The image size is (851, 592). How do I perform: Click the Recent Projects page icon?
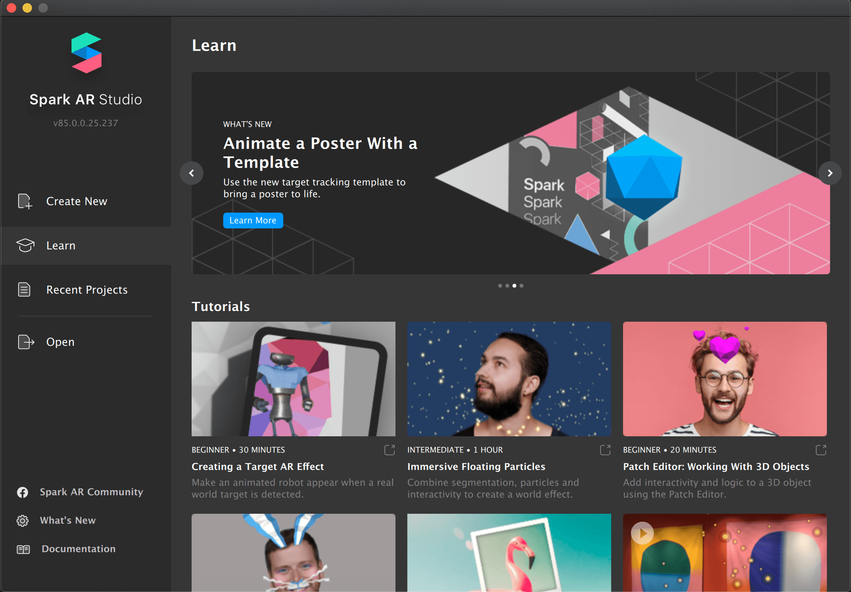[24, 290]
